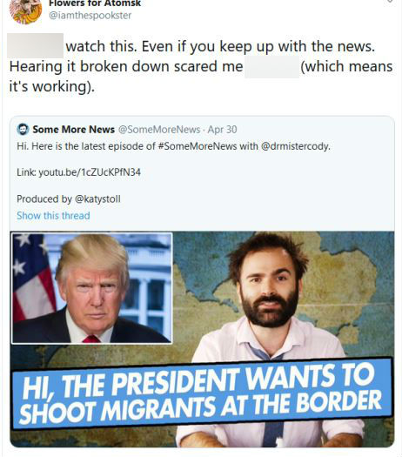Open the Some More News account name
This screenshot has width=402, height=457.
click(x=73, y=130)
